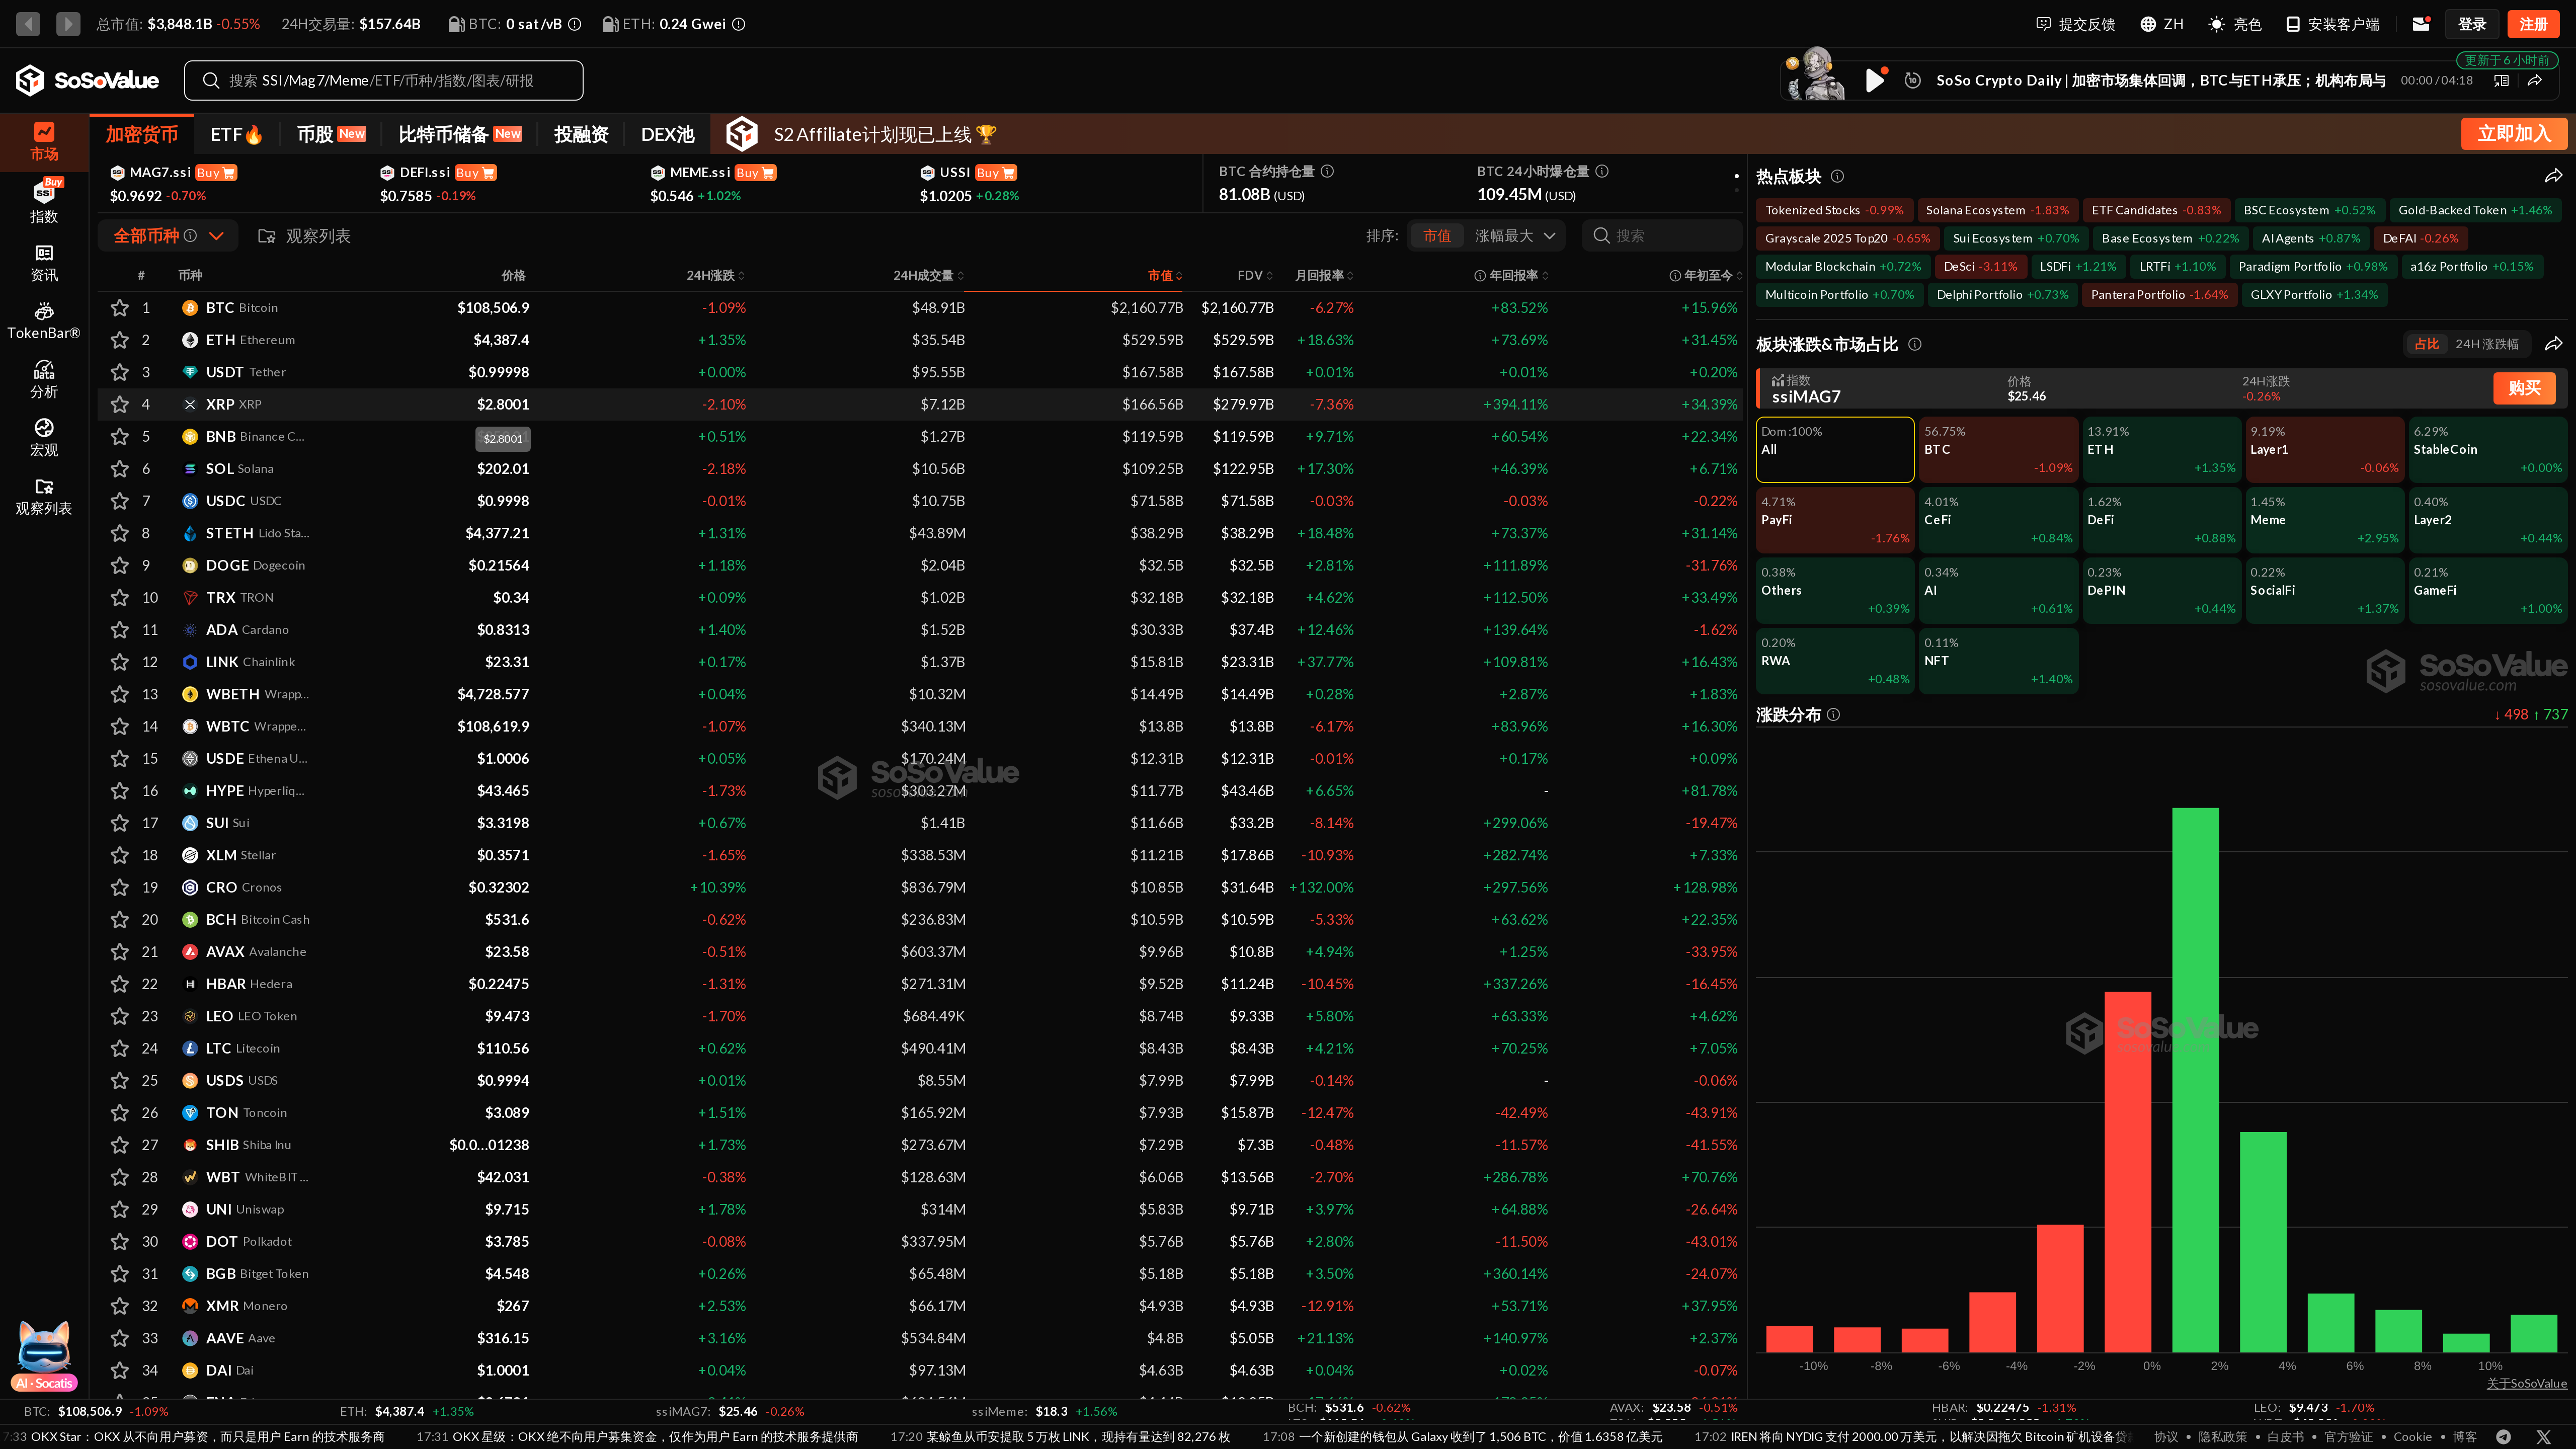
Task: Open the mail notification icon
Action: (x=2421, y=24)
